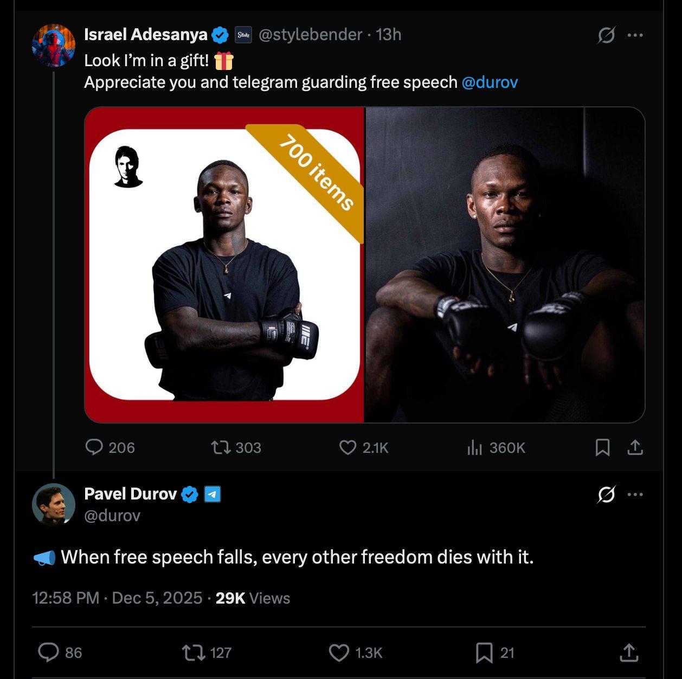Click Pavel Durov's profile avatar
682x679 pixels.
[53, 504]
